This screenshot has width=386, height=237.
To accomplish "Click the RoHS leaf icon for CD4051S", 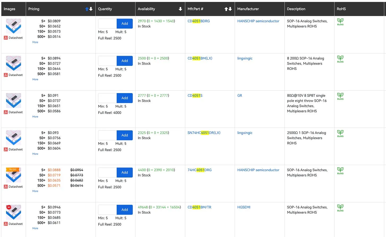I will point(340,96).
